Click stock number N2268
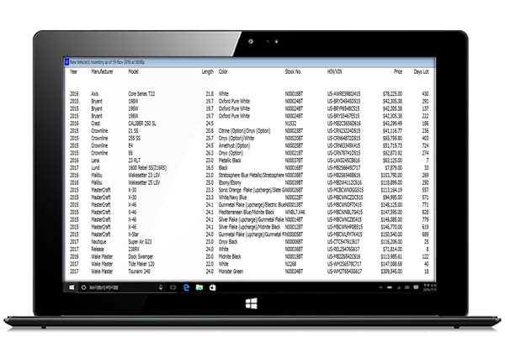Image resolution: width=505 pixels, height=342 pixels. 291,264
